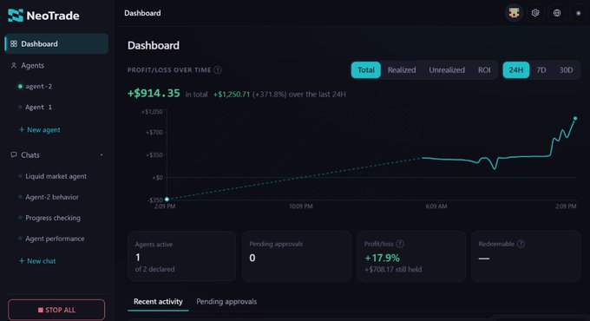Click help icon beside Redeemable
This screenshot has height=321, width=590.
point(521,244)
